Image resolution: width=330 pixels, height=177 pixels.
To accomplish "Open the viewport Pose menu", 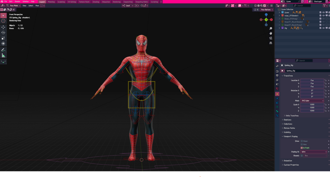I will [x=37, y=6].
